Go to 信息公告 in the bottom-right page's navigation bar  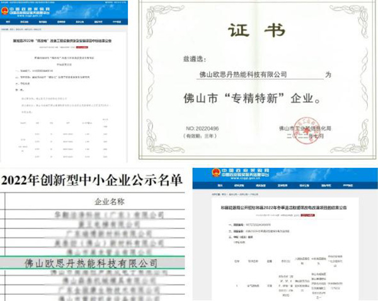coord(304,186)
